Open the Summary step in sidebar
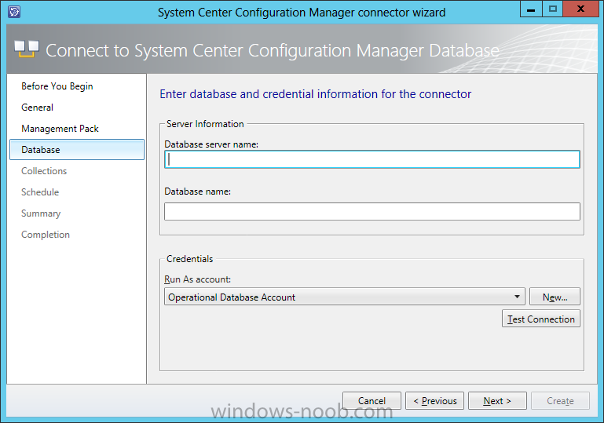This screenshot has width=604, height=423. [x=41, y=213]
